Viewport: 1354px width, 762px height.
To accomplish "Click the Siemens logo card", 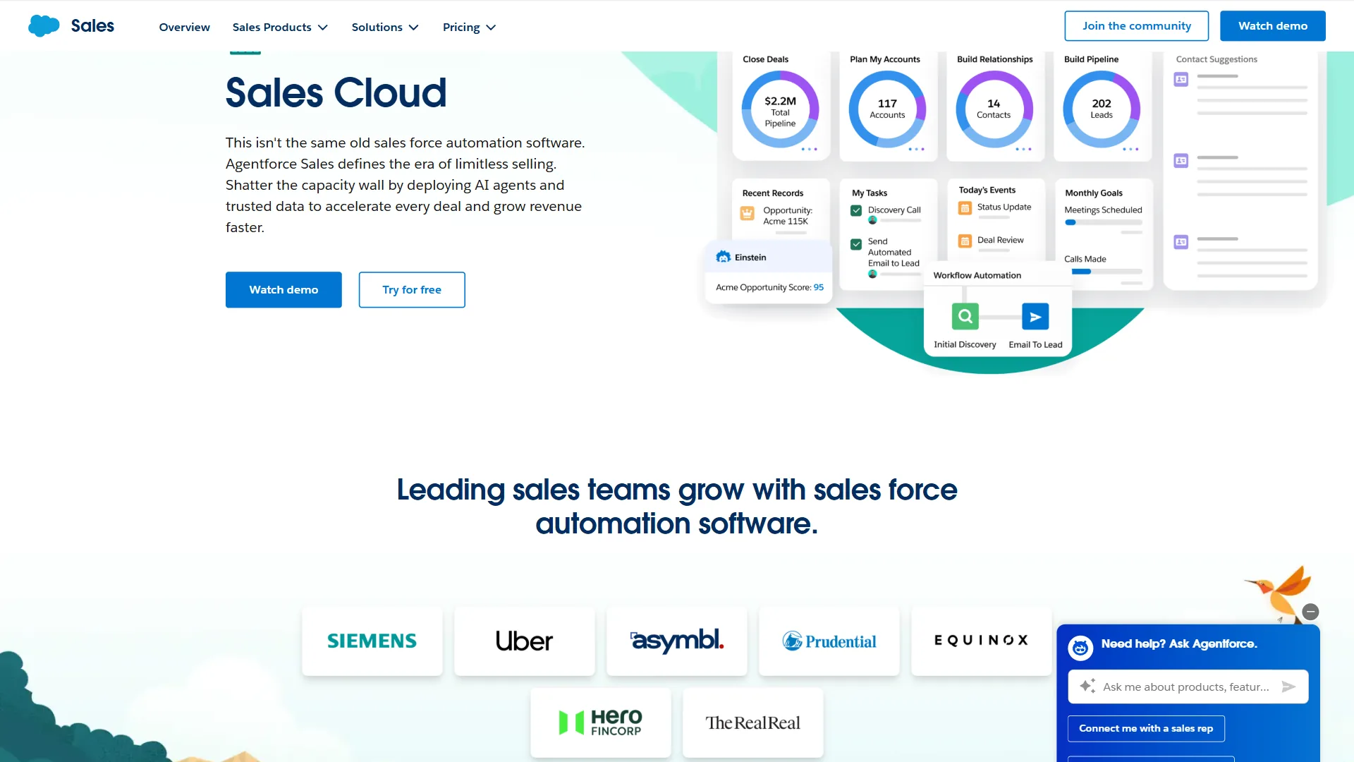I will pyautogui.click(x=372, y=641).
